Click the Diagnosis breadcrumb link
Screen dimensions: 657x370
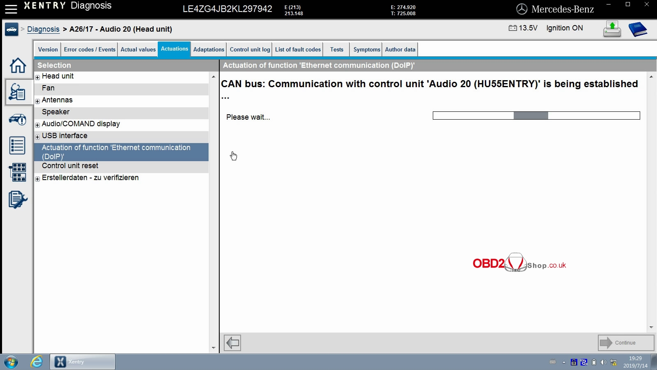tap(43, 29)
